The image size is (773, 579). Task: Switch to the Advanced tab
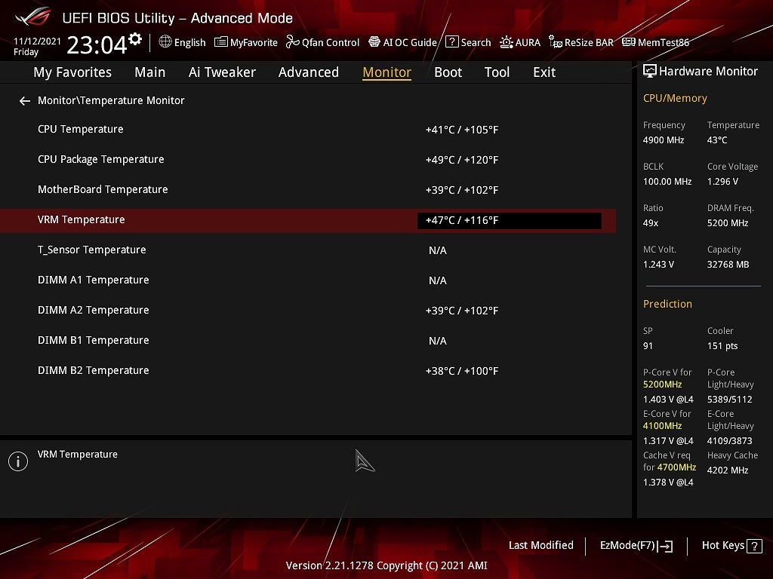309,72
